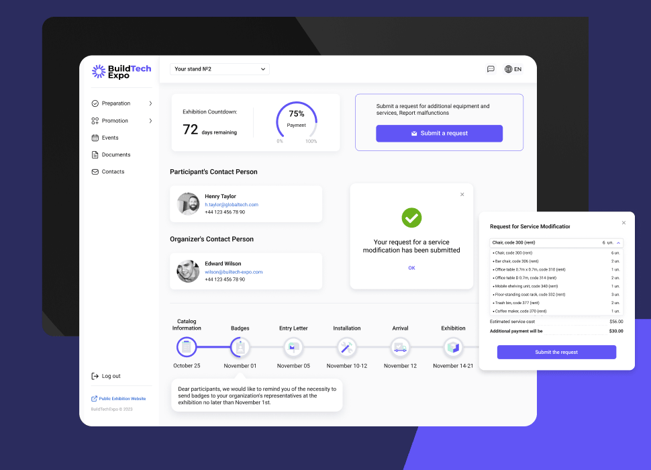
Task: Click the Events calendar icon
Action: click(95, 138)
